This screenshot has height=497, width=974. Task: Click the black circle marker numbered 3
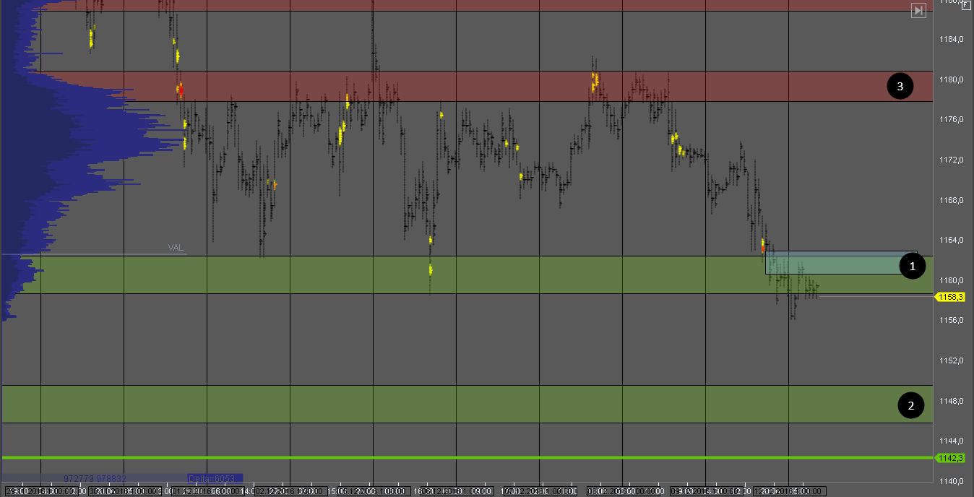point(900,87)
